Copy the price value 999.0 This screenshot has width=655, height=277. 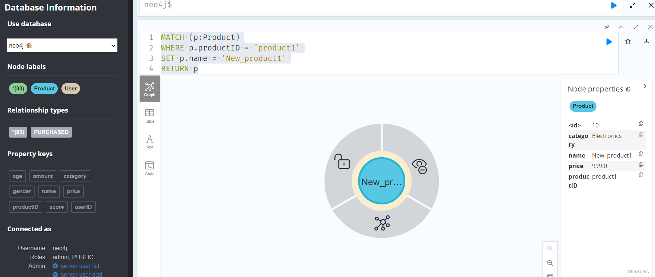point(641,164)
